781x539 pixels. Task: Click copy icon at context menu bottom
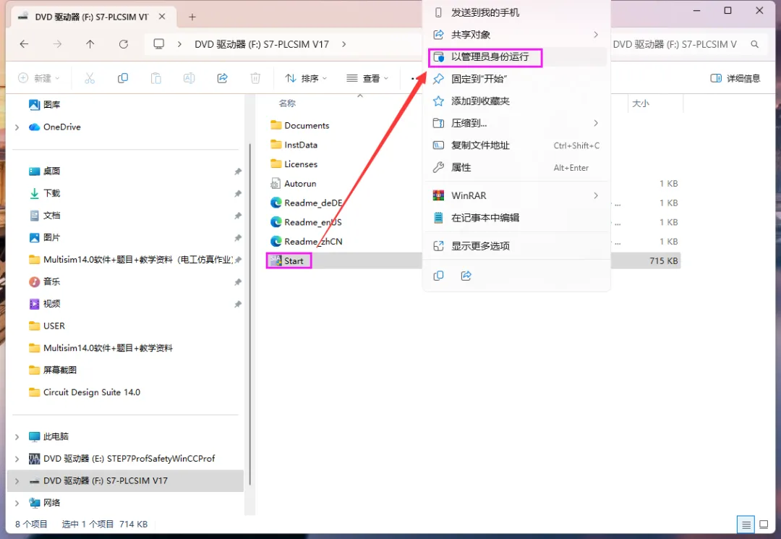coord(438,276)
